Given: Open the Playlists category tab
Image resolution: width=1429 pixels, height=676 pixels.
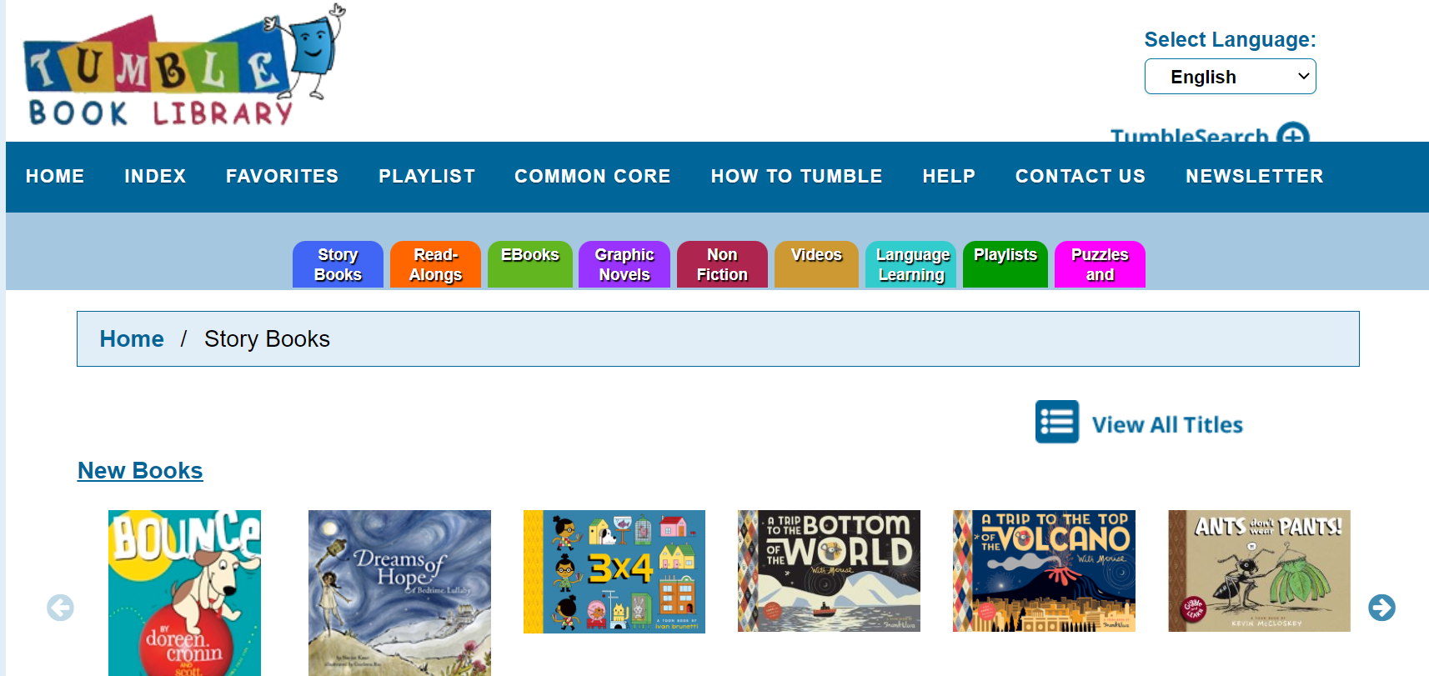Looking at the screenshot, I should click(x=1005, y=264).
